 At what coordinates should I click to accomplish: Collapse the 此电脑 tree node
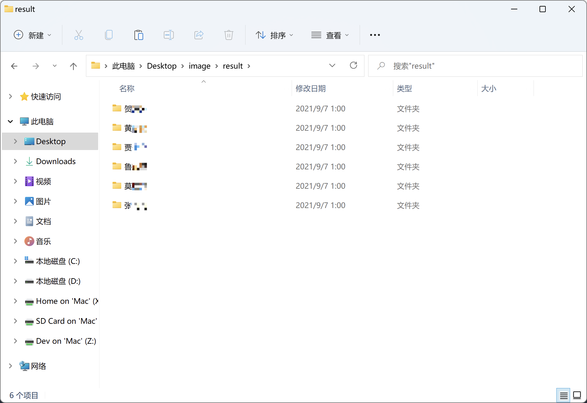tap(10, 121)
